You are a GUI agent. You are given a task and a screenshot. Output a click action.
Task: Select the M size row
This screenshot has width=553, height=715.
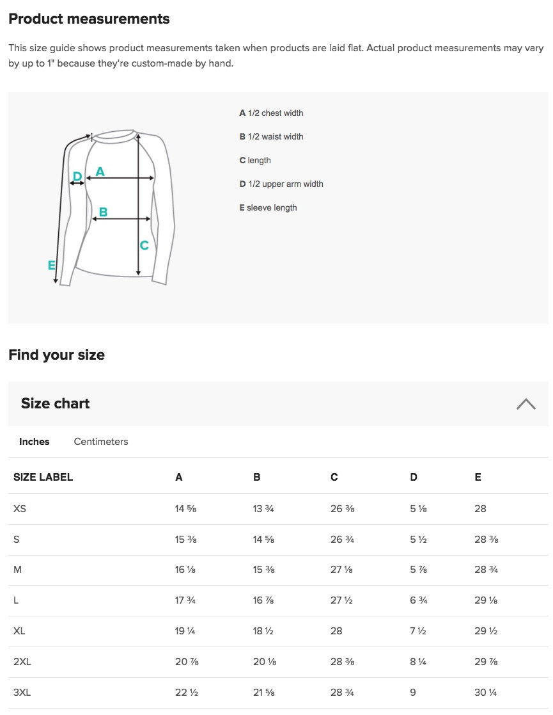click(x=19, y=570)
